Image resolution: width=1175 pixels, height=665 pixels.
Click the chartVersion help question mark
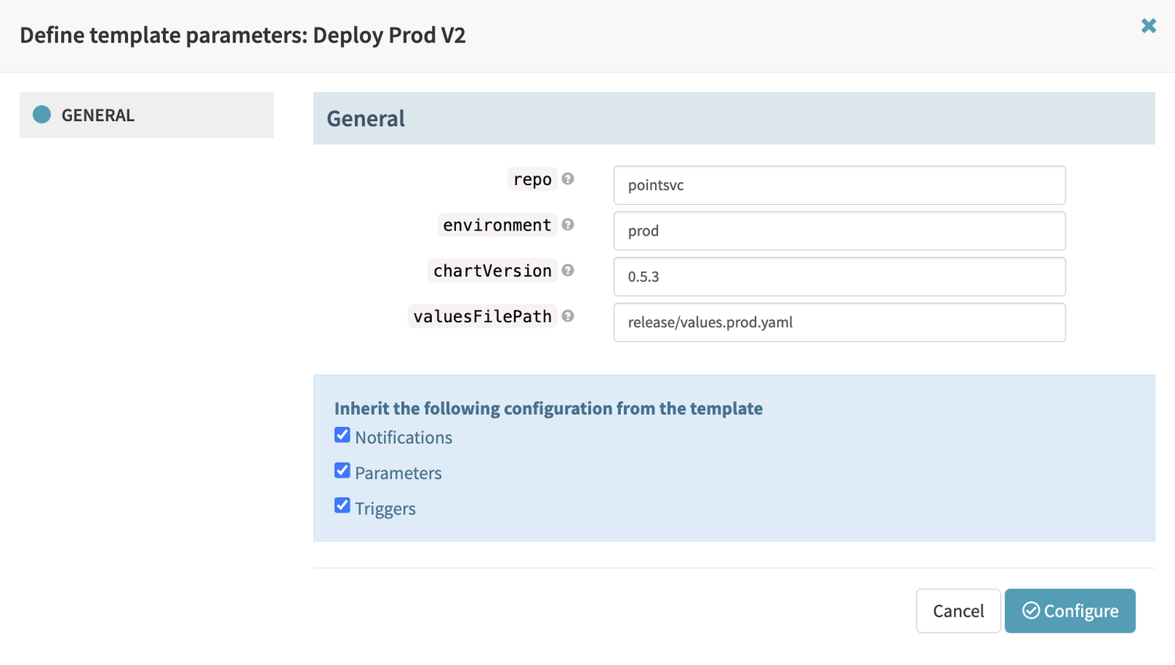[568, 270]
